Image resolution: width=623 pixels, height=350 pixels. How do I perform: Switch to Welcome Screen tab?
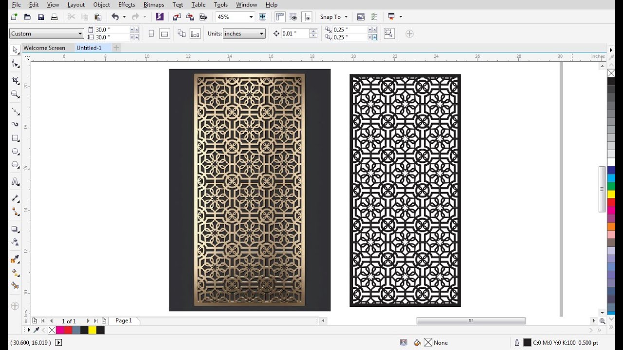tap(44, 48)
